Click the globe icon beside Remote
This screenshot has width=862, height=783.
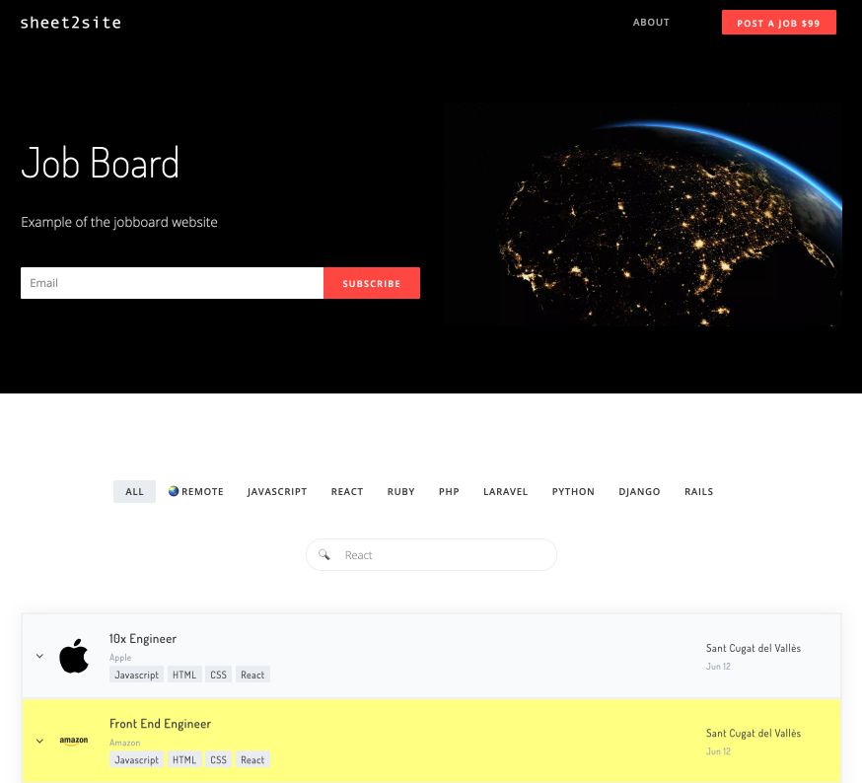tap(174, 491)
